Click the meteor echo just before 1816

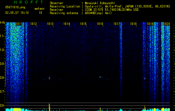click(100, 77)
